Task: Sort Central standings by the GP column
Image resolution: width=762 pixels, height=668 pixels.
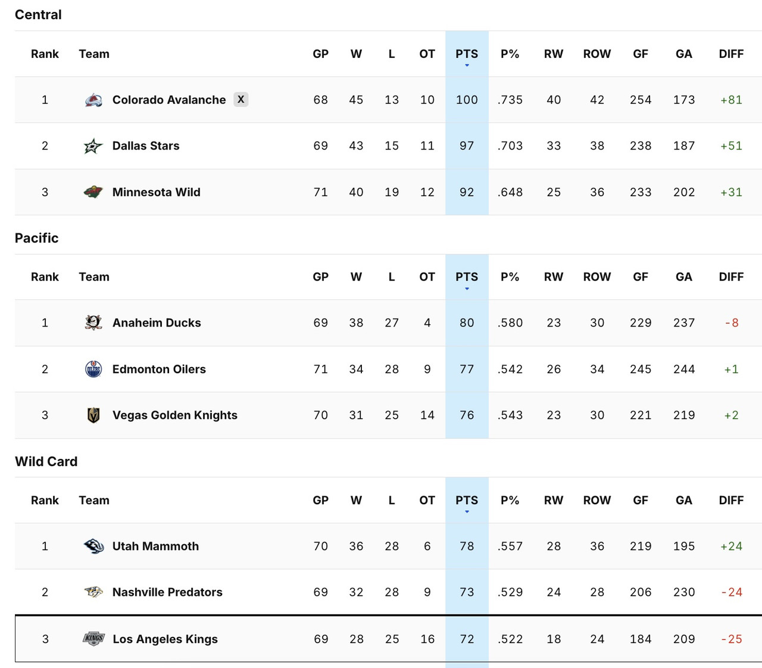Action: pyautogui.click(x=320, y=54)
